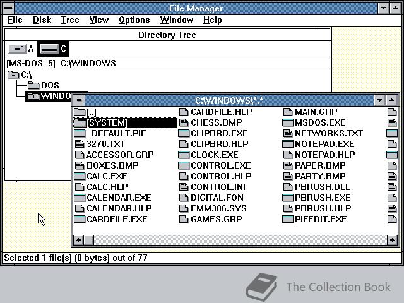Screen dimensions: 404x303
Task: Open the Disk menu
Action: coord(42,20)
